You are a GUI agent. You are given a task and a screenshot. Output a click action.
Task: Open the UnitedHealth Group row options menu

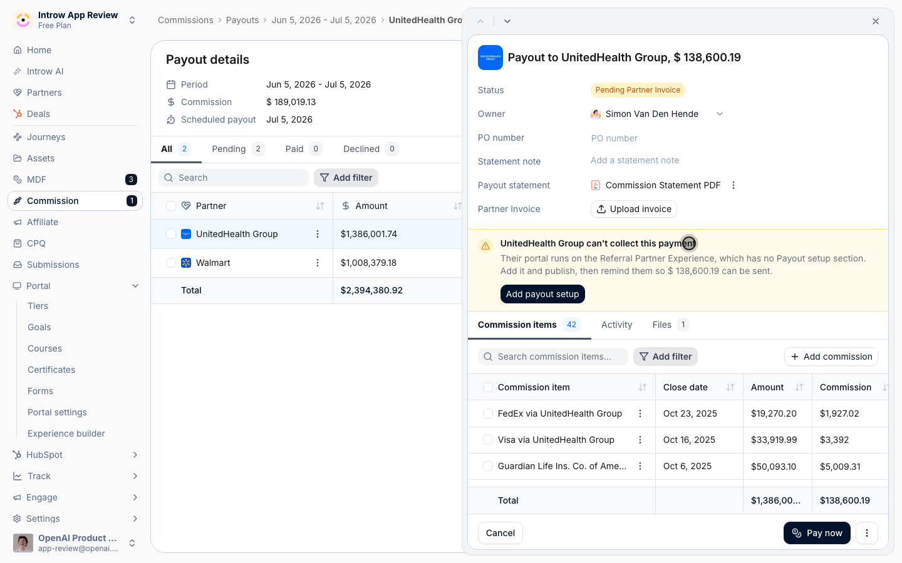(318, 234)
